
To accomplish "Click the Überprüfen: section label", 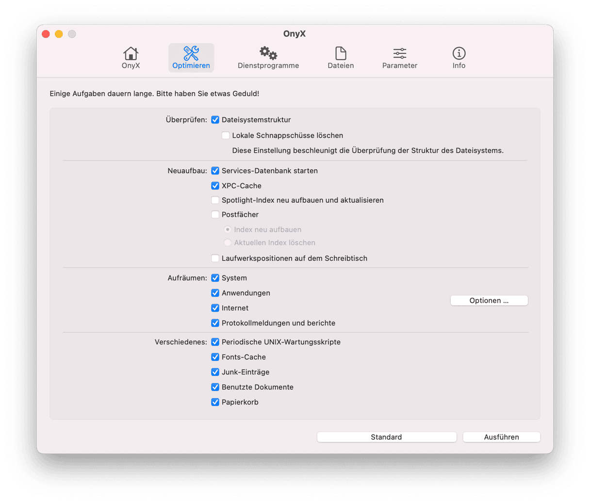I will click(x=186, y=120).
